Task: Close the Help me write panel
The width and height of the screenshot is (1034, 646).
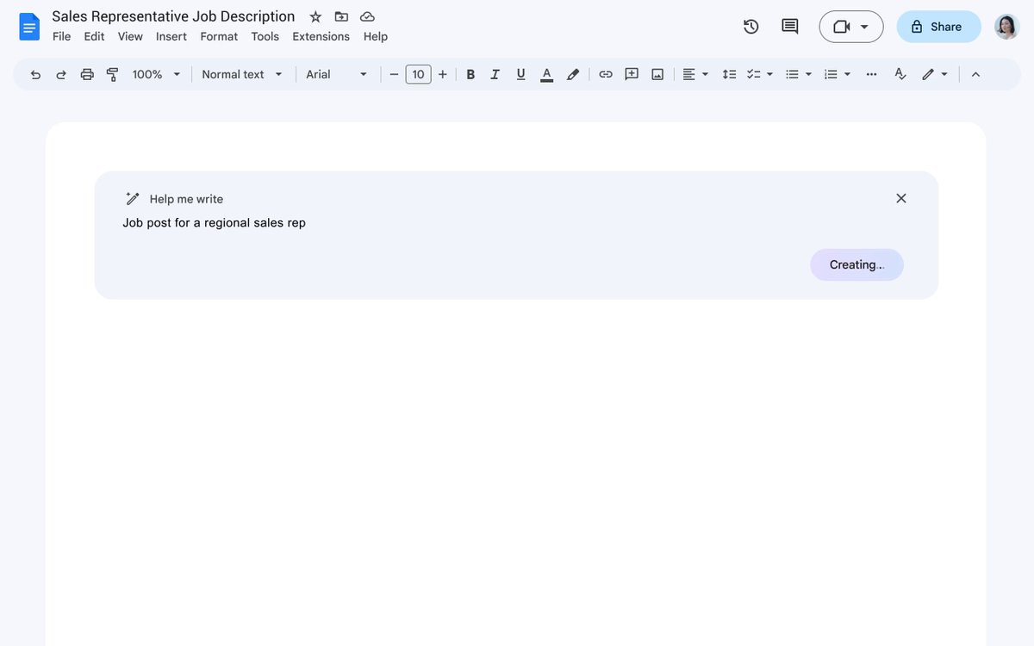Action: click(x=901, y=198)
